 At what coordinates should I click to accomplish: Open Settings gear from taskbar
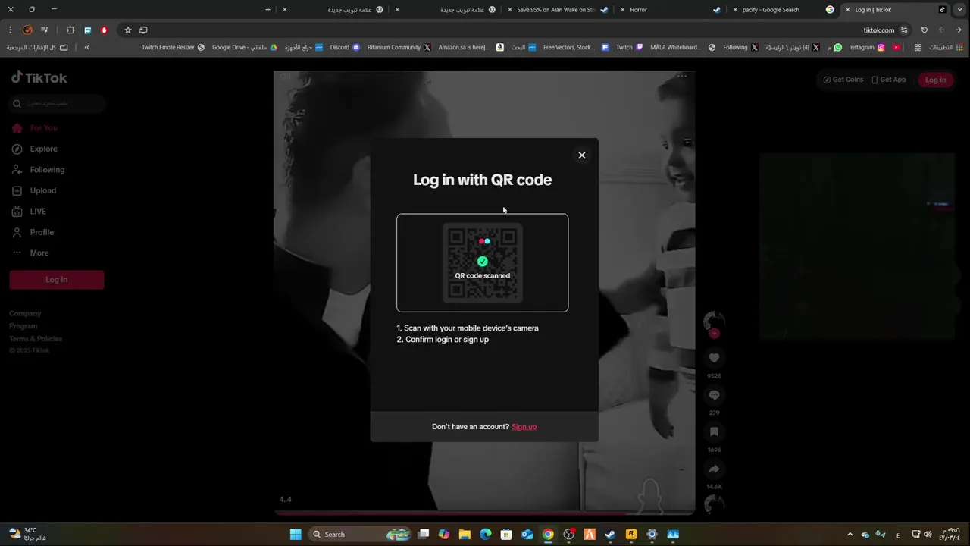tap(652, 535)
